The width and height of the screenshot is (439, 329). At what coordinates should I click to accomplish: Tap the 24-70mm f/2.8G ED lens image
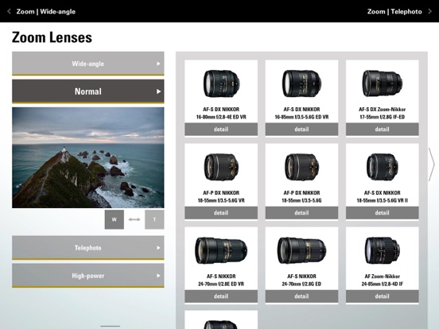click(x=301, y=250)
